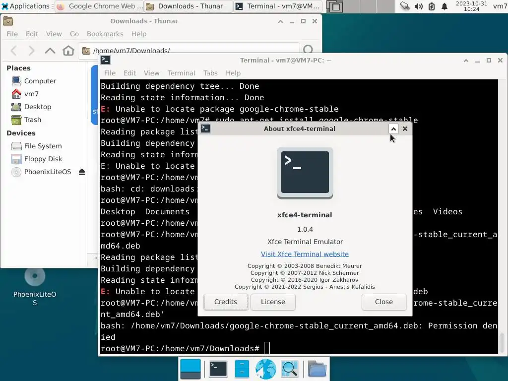Click the volume speaker tray icon

[418, 6]
